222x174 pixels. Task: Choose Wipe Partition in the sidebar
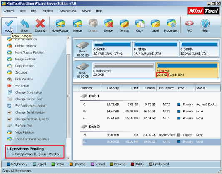(x=25, y=132)
